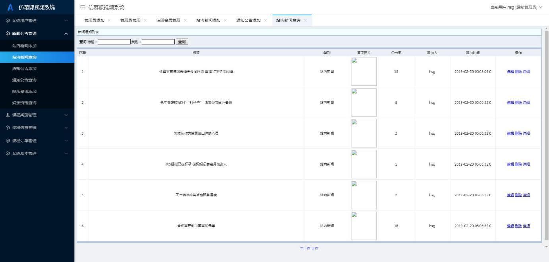Click title text 怎样从你的嘴唇读出你的心灵
Image resolution: width=549 pixels, height=262 pixels.
[196, 133]
